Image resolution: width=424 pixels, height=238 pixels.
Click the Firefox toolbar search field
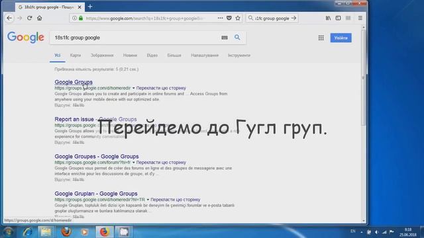coord(272,18)
